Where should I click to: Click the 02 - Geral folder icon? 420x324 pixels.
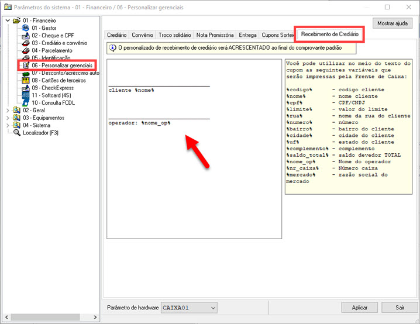(16, 110)
